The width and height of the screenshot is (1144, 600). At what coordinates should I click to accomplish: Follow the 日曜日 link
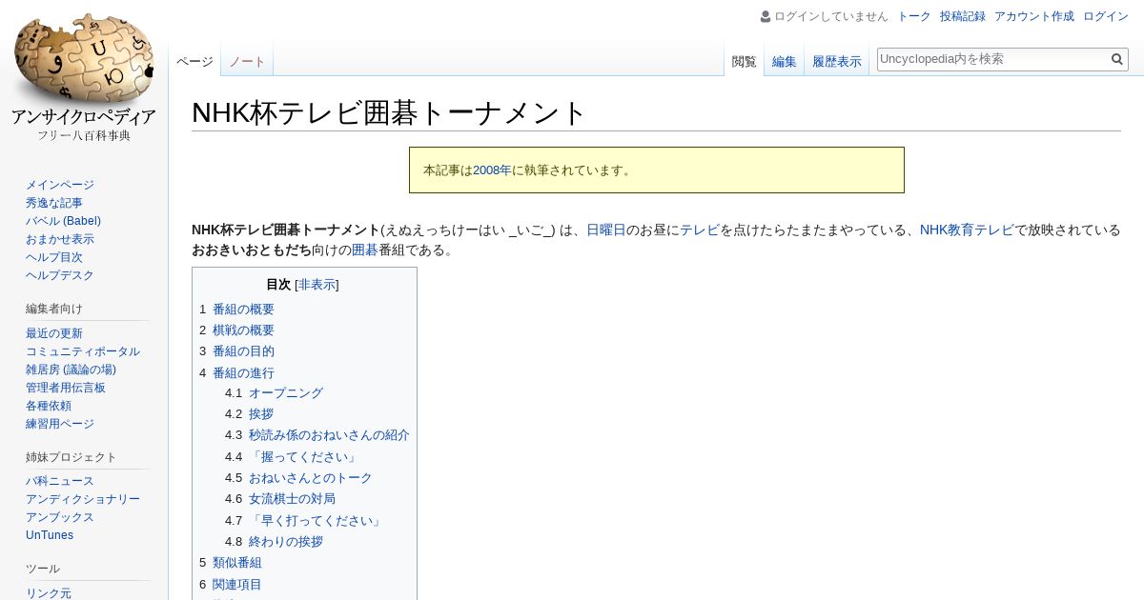[606, 230]
